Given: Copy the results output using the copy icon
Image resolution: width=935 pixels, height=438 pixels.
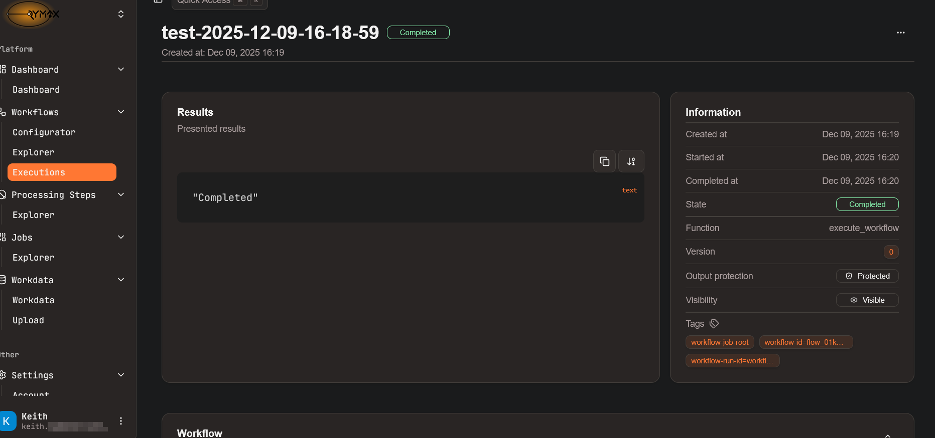Looking at the screenshot, I should (x=604, y=161).
